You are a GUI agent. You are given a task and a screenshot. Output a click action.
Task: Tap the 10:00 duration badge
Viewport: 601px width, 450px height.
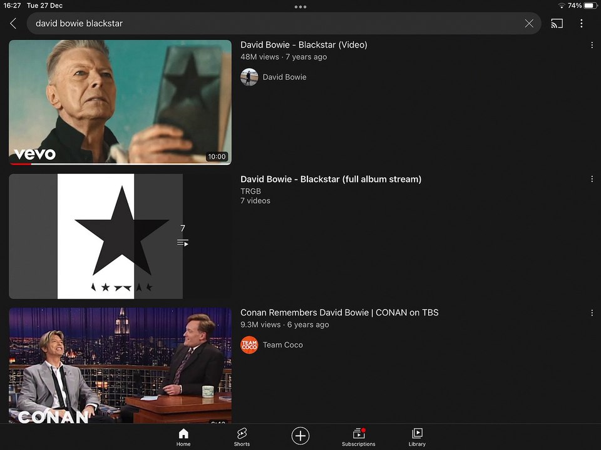(217, 156)
